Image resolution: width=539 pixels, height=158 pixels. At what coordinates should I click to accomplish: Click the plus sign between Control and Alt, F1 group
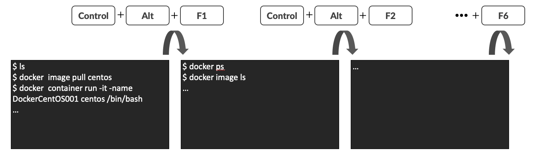[121, 15]
